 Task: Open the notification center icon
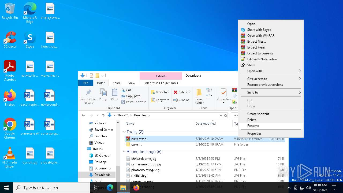point(334,188)
